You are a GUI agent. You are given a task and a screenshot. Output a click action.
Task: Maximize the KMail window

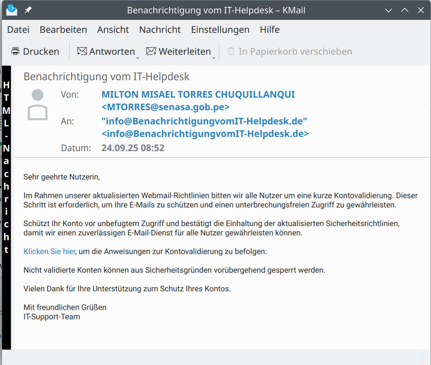[x=404, y=10]
